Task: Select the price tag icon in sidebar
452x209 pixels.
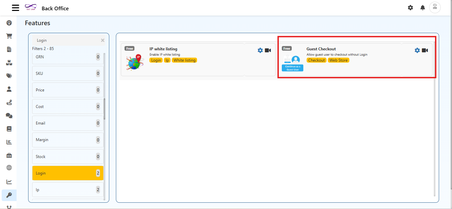Action: click(x=9, y=76)
